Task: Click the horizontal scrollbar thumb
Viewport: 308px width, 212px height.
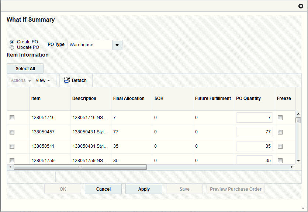Action: (80, 167)
